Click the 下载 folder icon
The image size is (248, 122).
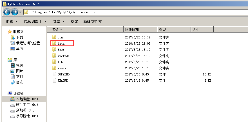(x=13, y=37)
